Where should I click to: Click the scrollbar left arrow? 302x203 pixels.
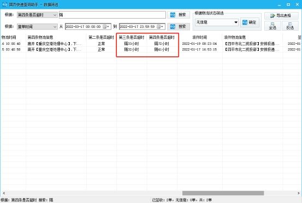point(4,193)
